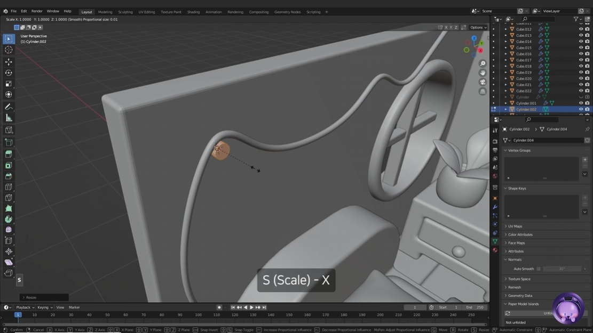This screenshot has width=593, height=333.
Task: Hide Cube.012 in the outliner
Action: (x=581, y=29)
